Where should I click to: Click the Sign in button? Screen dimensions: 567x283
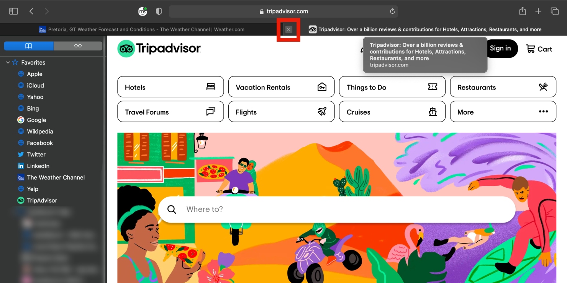tap(500, 48)
